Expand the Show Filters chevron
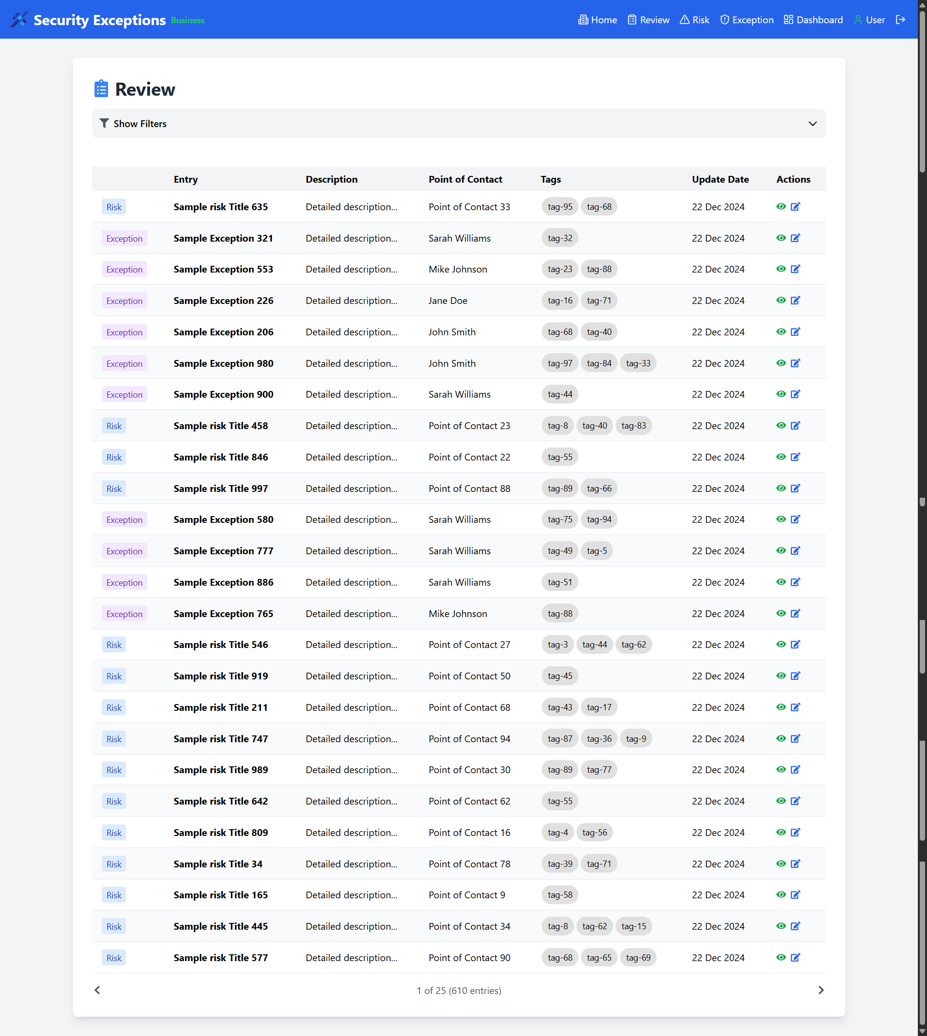 click(x=813, y=123)
